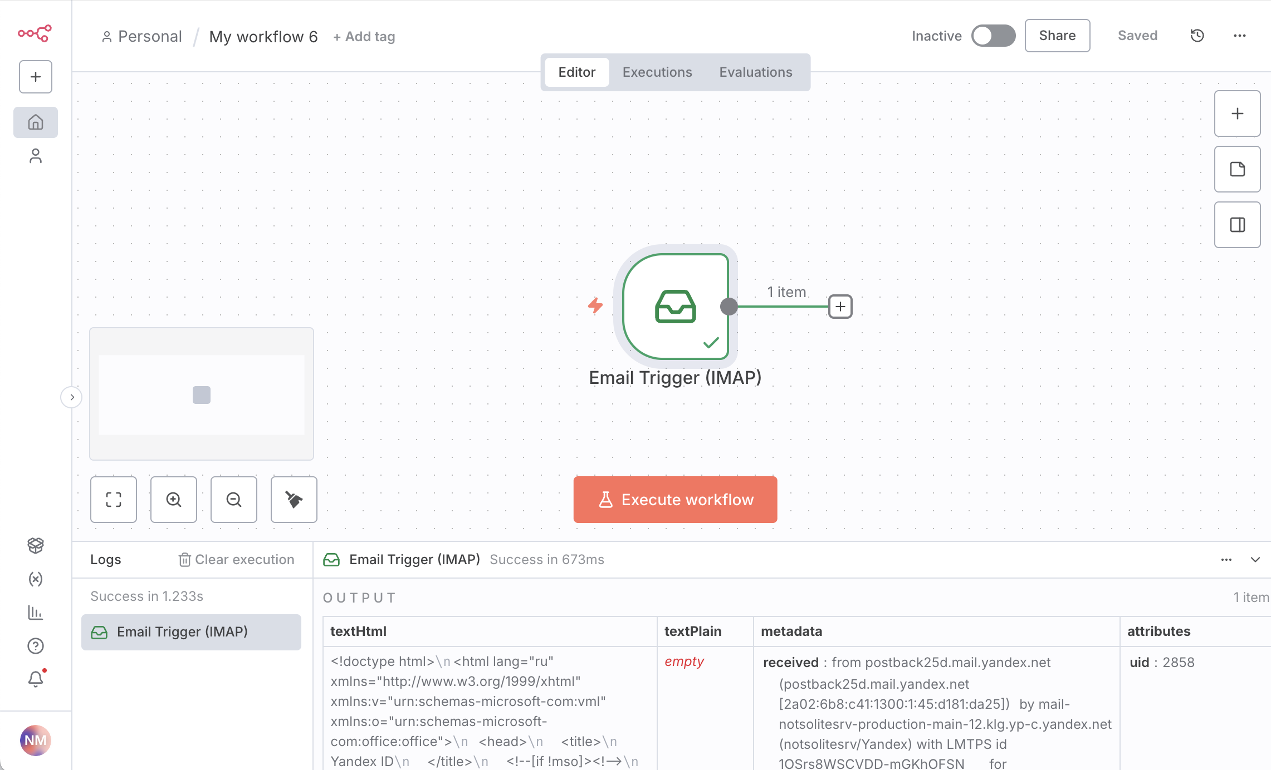
Task: Switch to the Executions tab
Action: [x=657, y=72]
